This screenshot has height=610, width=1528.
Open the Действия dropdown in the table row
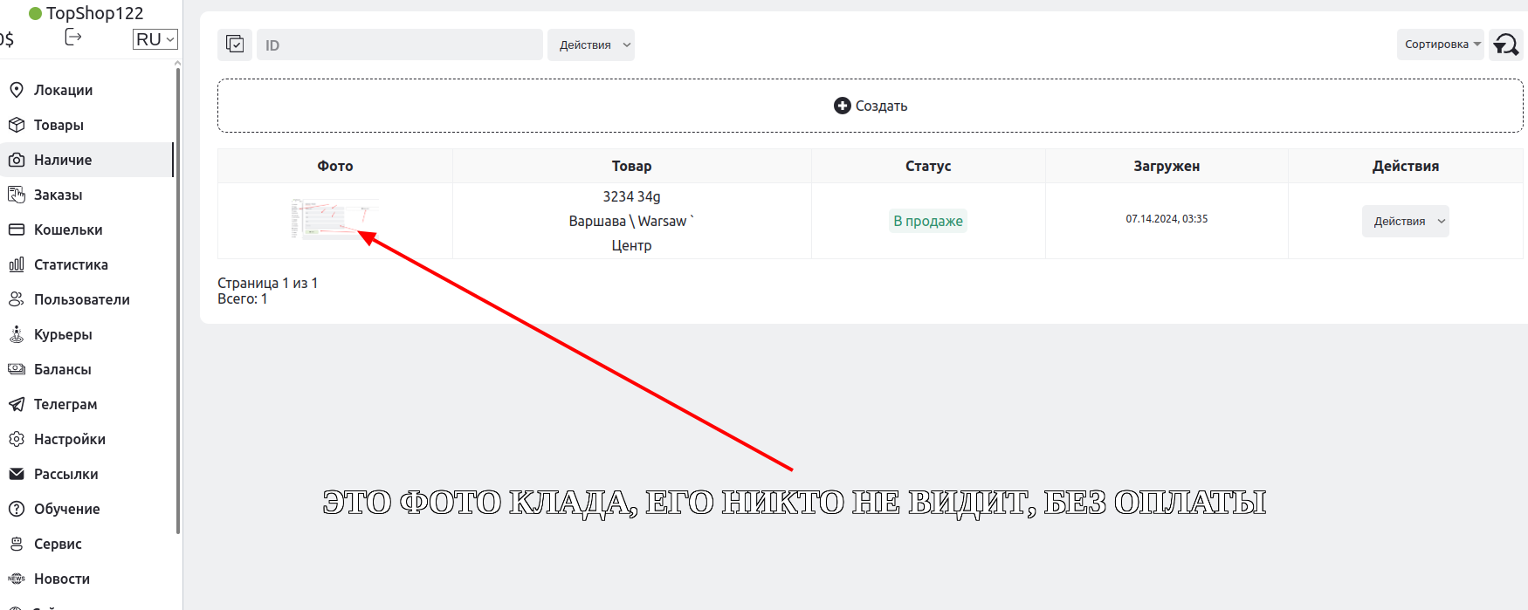coord(1405,222)
